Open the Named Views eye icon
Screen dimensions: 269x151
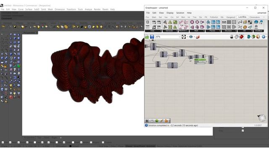[x=191, y=37]
